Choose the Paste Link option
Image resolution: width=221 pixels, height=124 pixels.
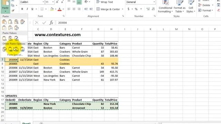pos(10,49)
